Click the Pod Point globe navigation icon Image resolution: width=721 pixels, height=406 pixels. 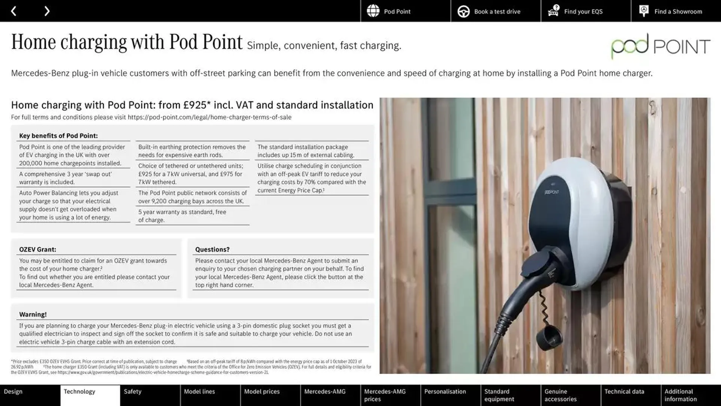coord(373,11)
